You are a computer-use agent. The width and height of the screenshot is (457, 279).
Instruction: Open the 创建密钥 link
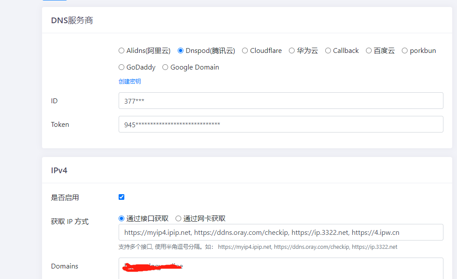pos(130,81)
